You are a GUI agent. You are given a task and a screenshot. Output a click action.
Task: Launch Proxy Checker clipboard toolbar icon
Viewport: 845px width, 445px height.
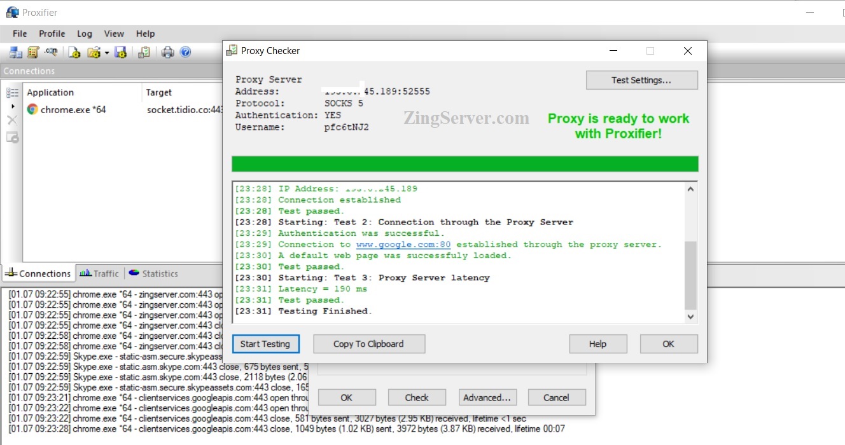[x=144, y=53]
